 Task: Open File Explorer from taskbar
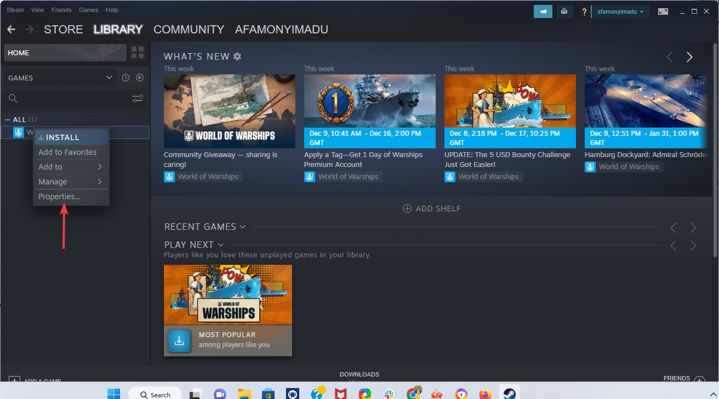(244, 394)
